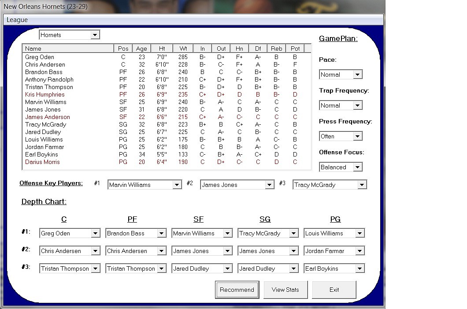Click the Out rating column header

(221, 48)
